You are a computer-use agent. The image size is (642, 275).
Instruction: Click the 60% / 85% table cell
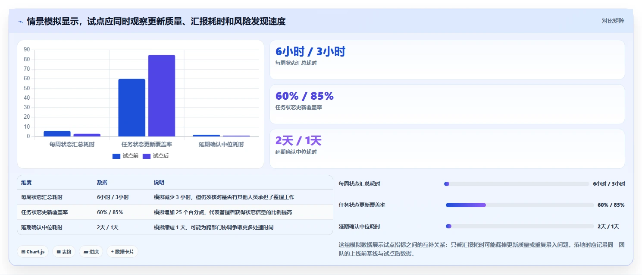(x=110, y=212)
